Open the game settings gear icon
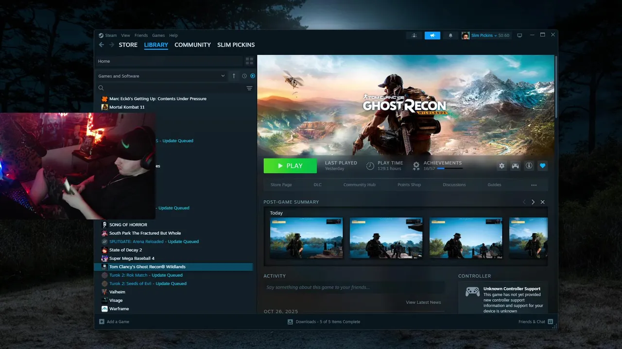Screen dimensions: 622x349 501,166
